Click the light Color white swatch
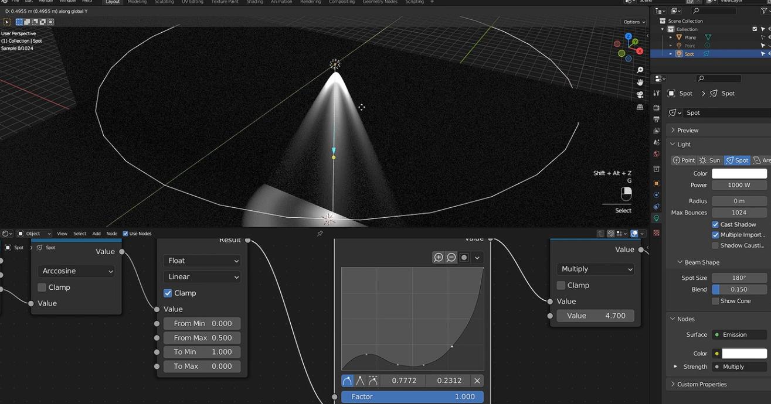771x404 pixels. (739, 173)
